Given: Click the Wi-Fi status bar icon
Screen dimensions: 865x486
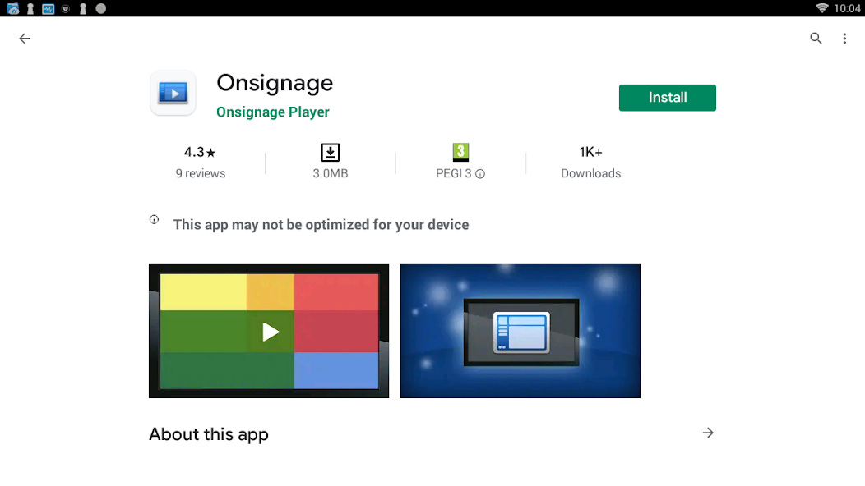Looking at the screenshot, I should click(821, 8).
